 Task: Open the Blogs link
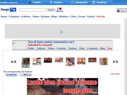54,16
